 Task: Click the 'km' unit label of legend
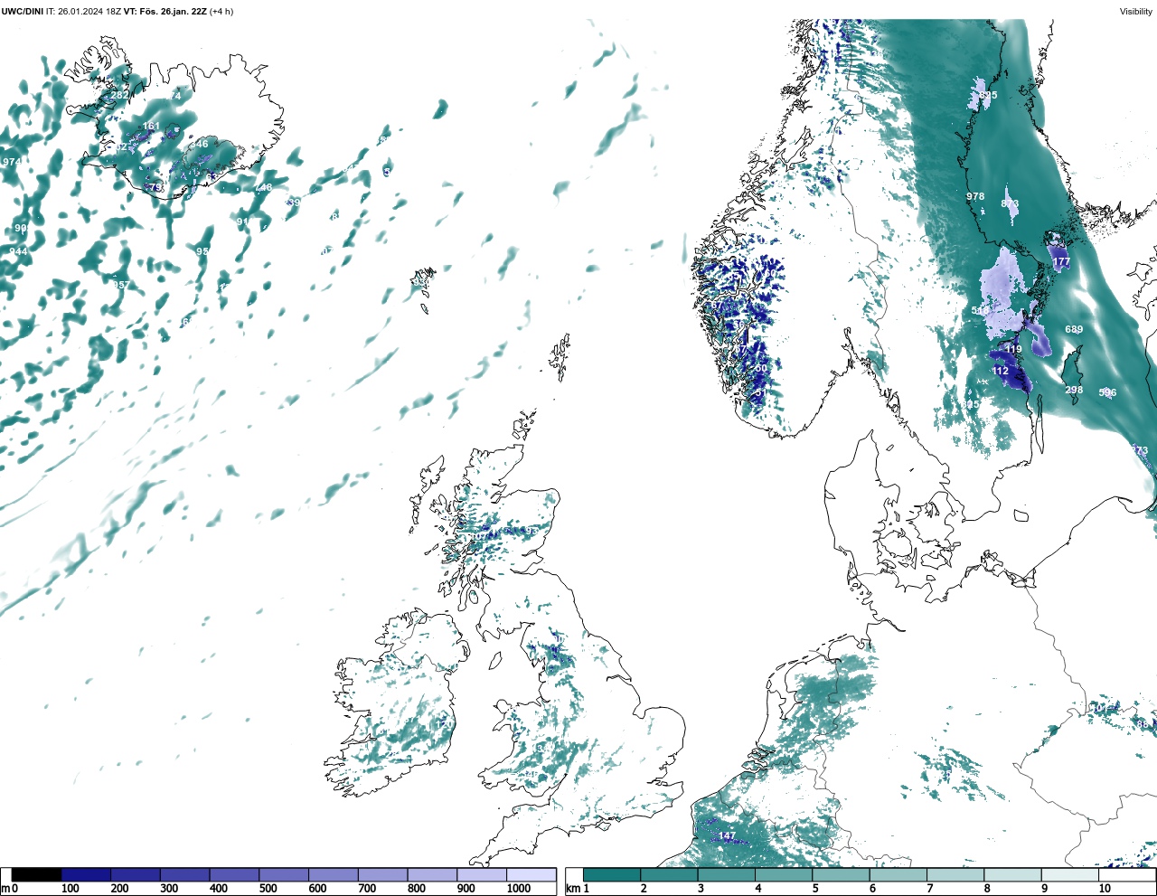coord(572,889)
